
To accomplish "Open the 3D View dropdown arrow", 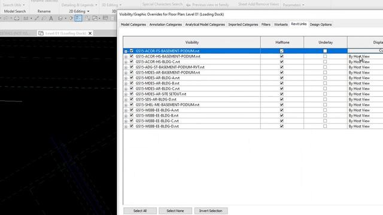I will pyautogui.click(x=65, y=19).
